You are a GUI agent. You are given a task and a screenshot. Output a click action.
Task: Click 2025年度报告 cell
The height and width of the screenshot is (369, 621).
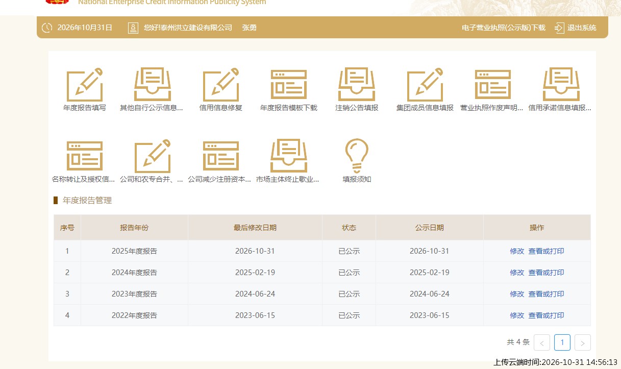tap(134, 251)
